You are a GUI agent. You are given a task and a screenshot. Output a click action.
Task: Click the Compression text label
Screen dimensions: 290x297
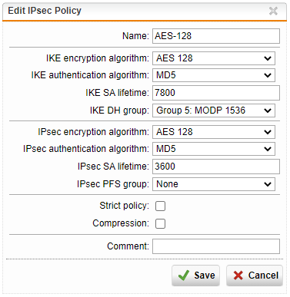click(x=121, y=223)
